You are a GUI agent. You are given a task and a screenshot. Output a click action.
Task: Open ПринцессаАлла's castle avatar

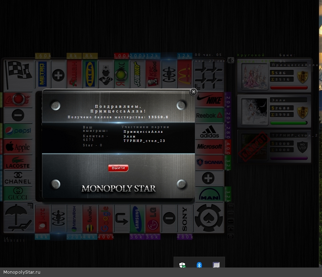click(254, 76)
